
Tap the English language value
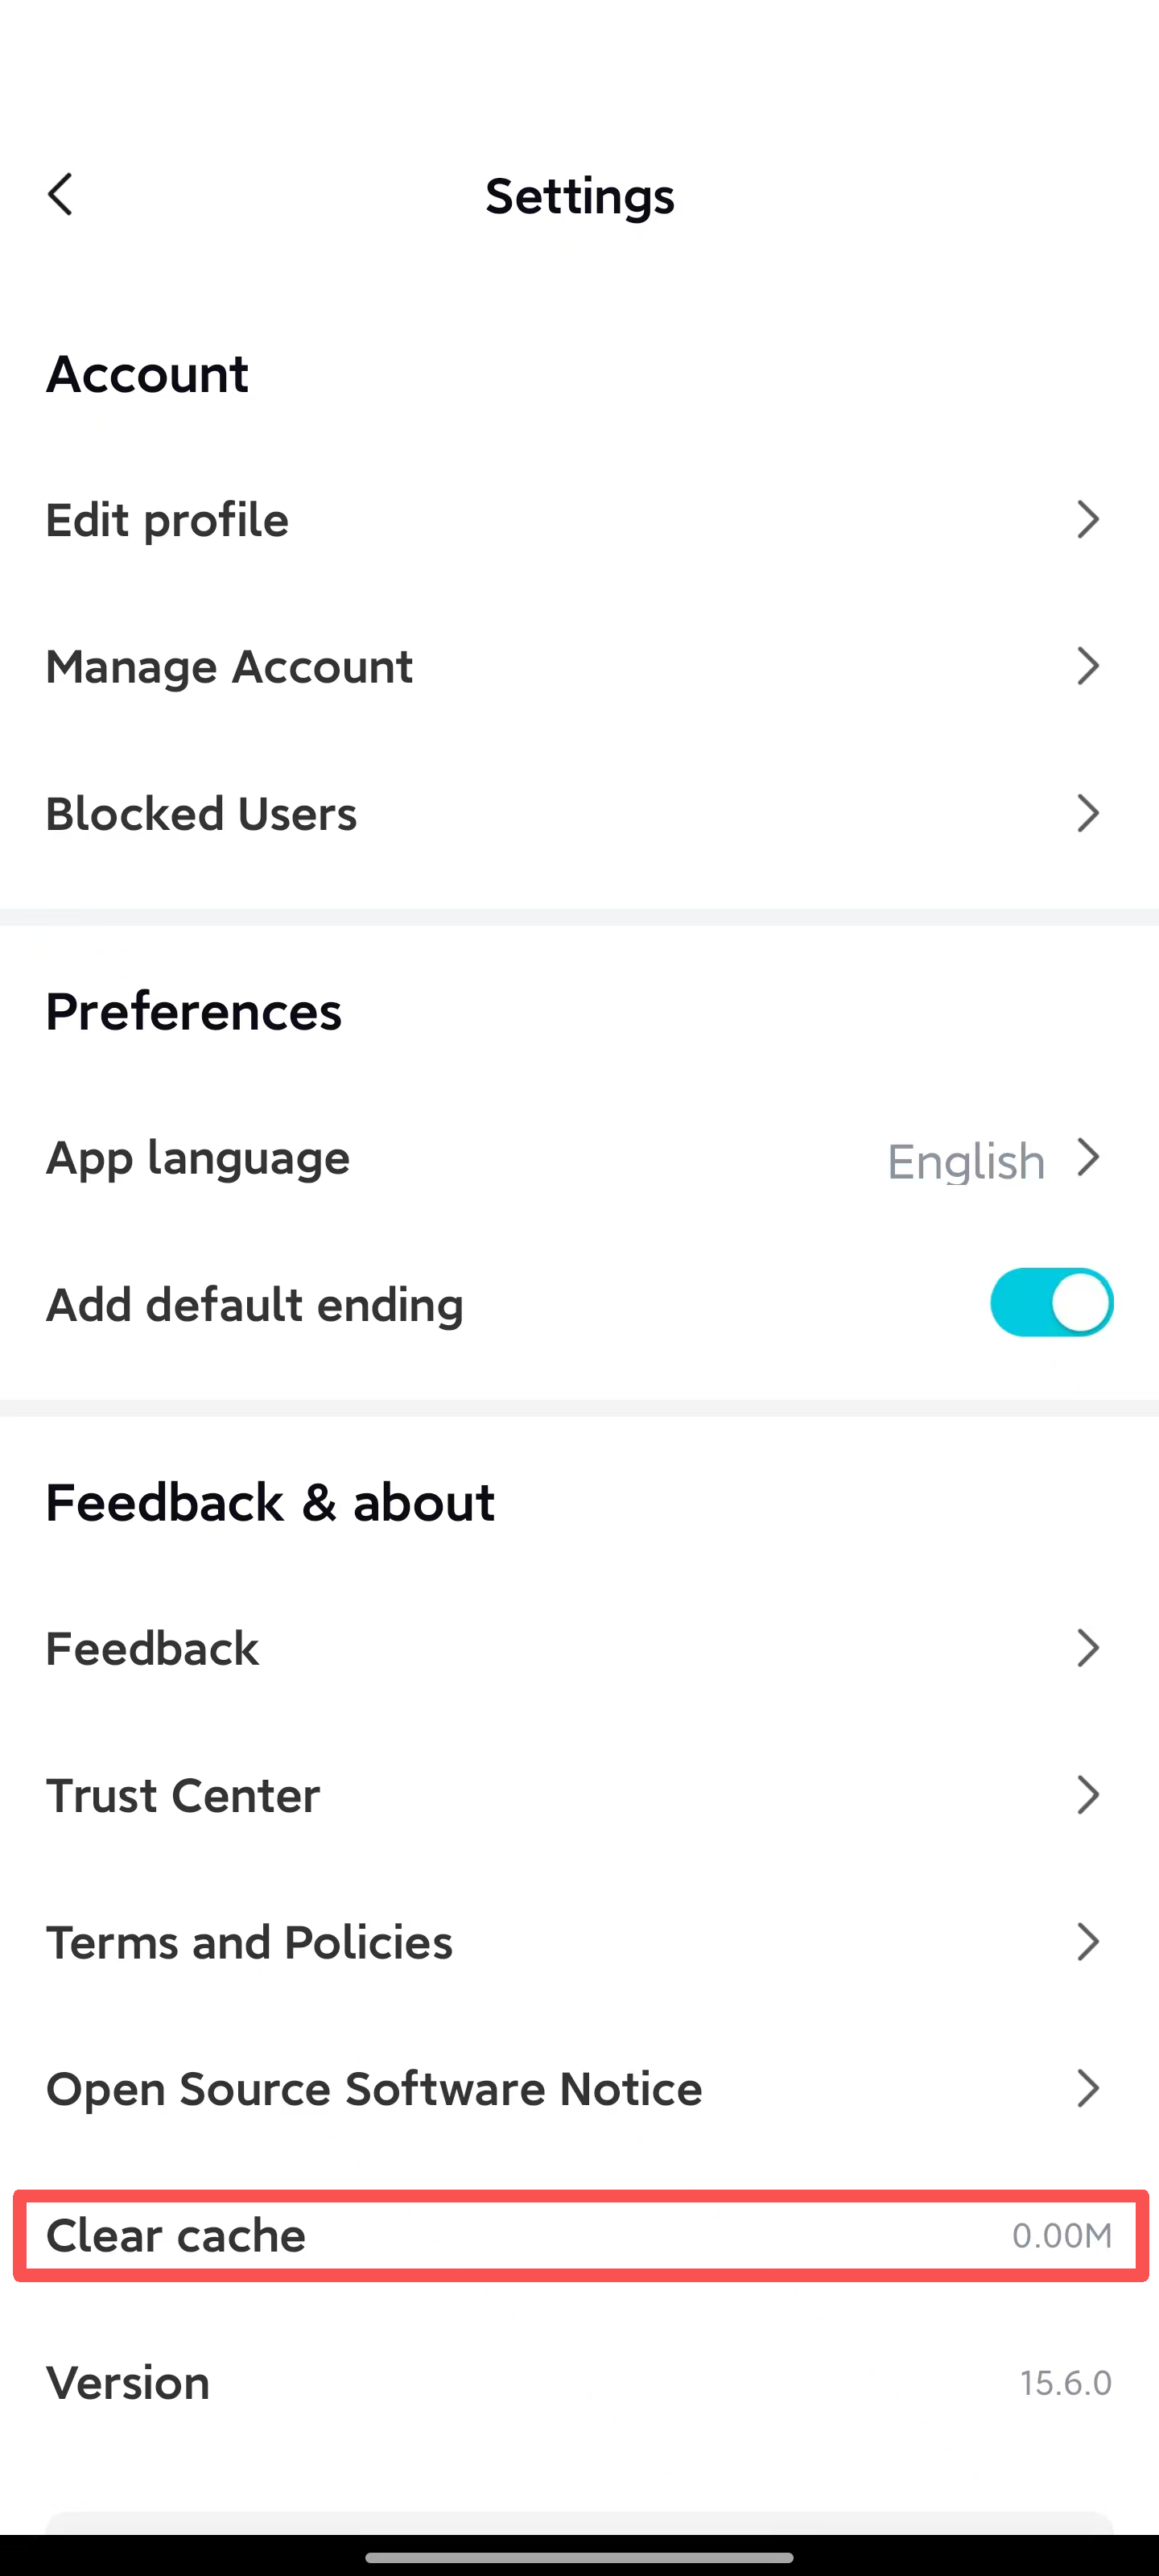966,1161
